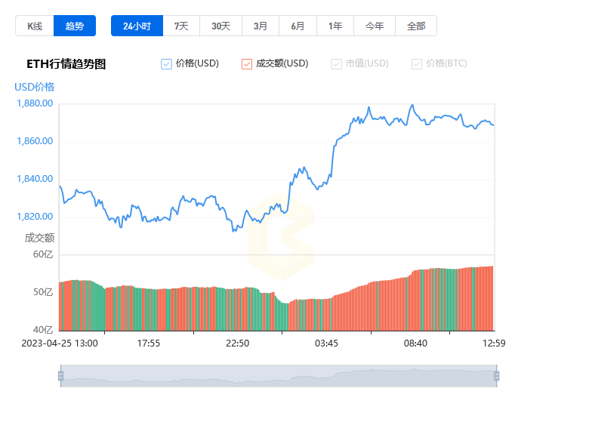The image size is (589, 425).
Task: Switch chart to 6月 range
Action: click(x=298, y=26)
